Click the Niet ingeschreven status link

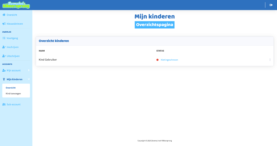click(169, 60)
